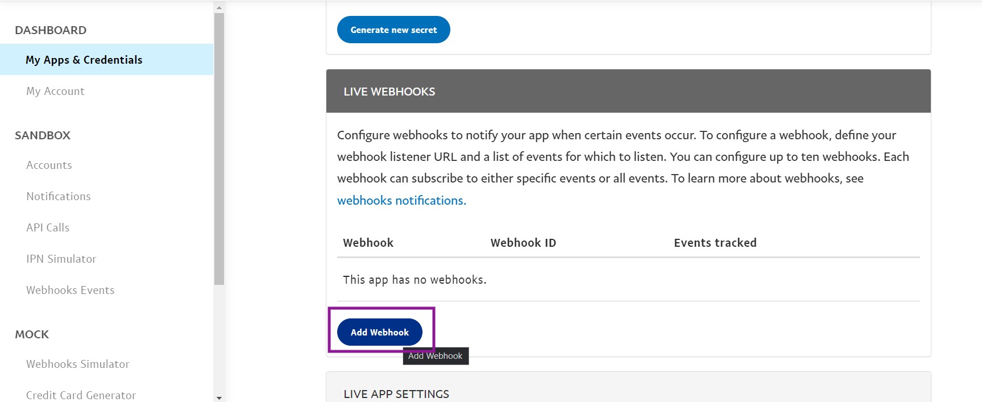The width and height of the screenshot is (982, 402).
Task: Click Generate new secret button
Action: [x=393, y=30]
